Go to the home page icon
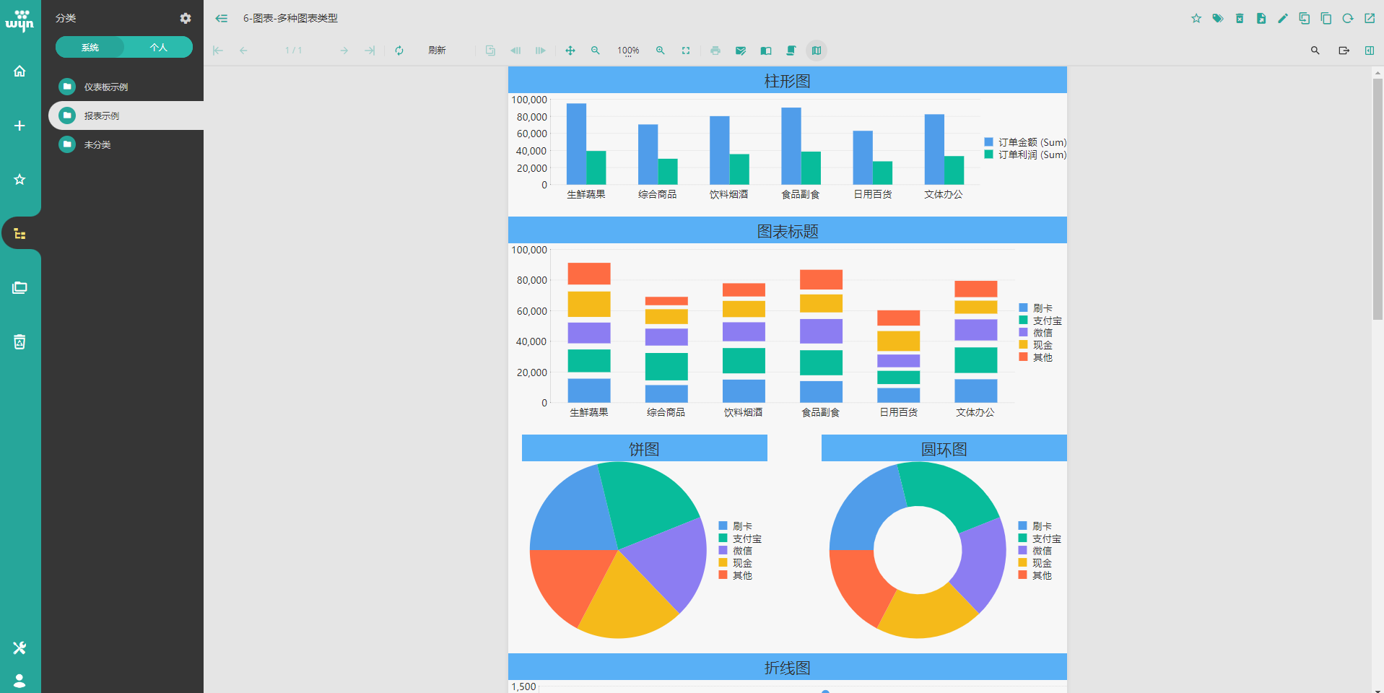 (19, 71)
